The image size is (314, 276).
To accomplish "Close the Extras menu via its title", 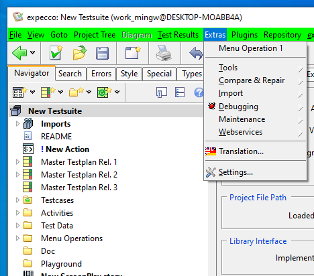I will (215, 35).
